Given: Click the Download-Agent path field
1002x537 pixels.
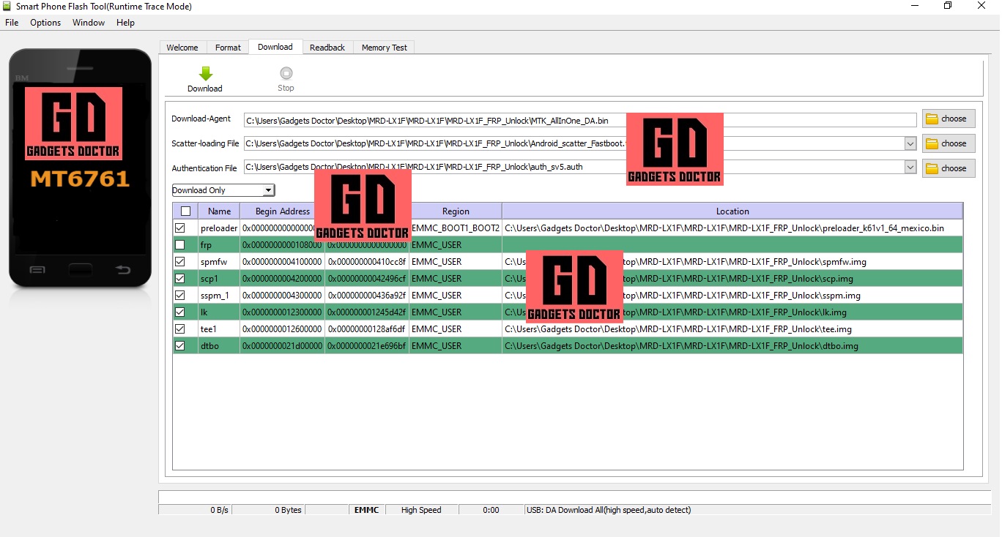Looking at the screenshot, I should (580, 120).
